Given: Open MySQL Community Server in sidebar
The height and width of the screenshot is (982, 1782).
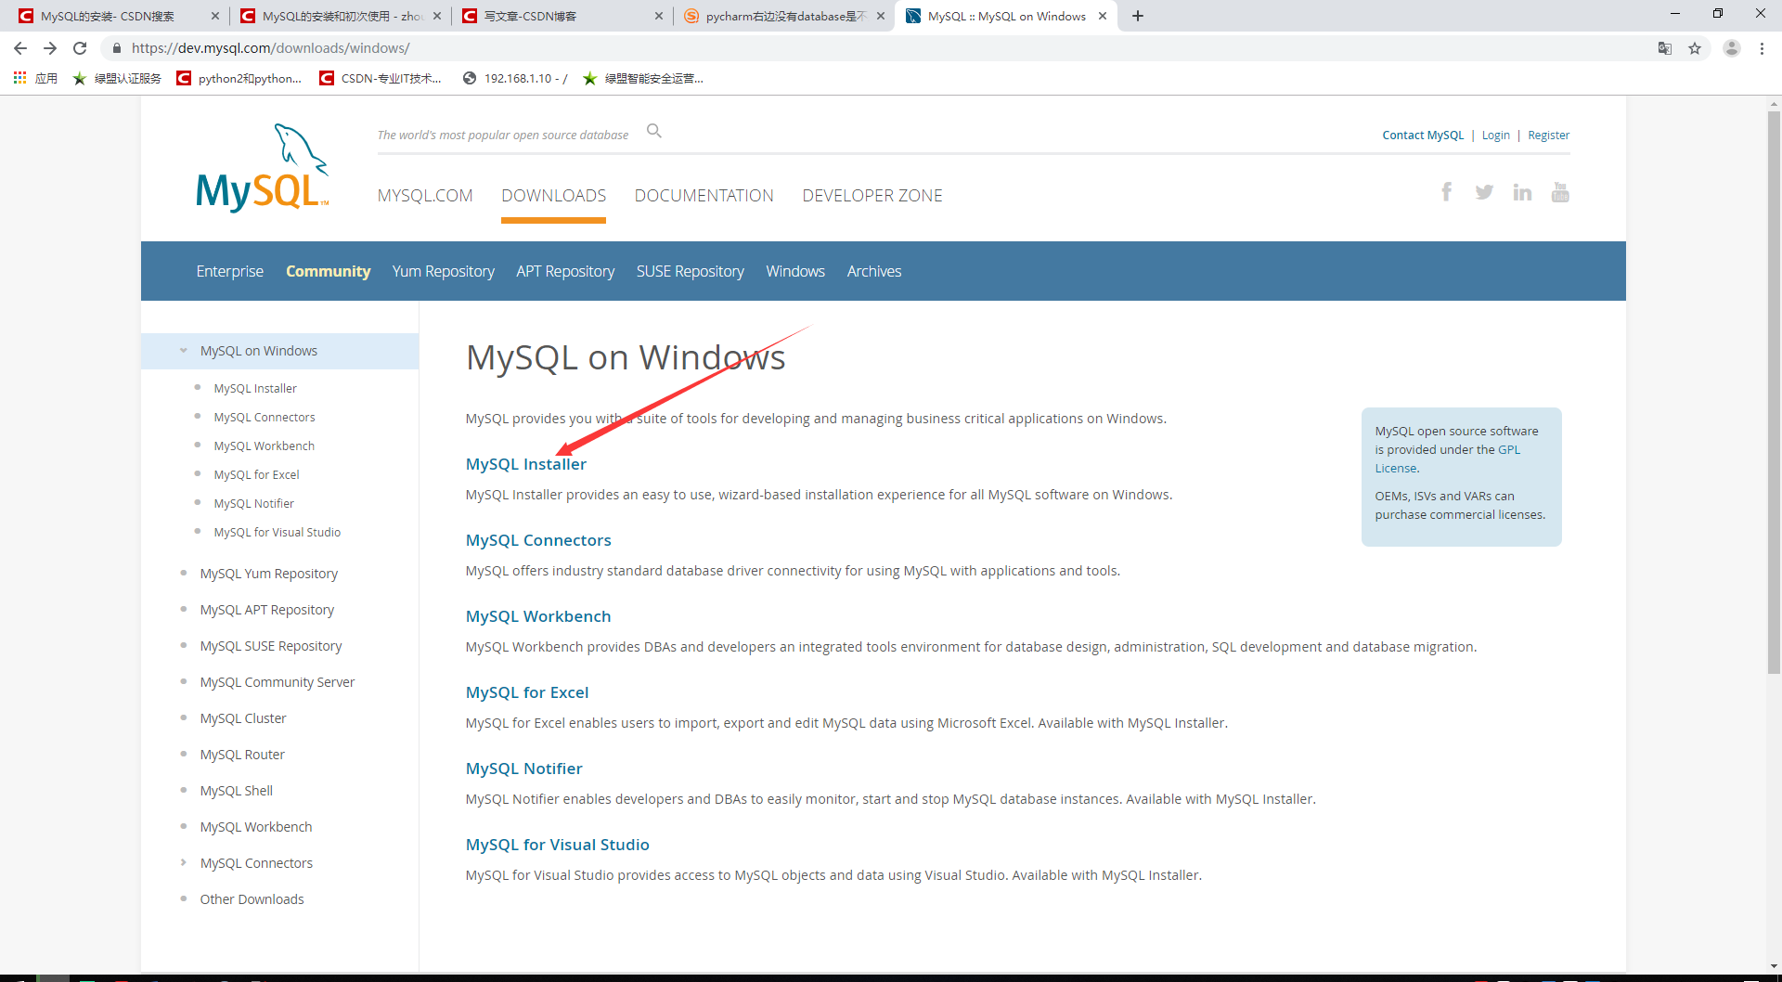Looking at the screenshot, I should click(x=277, y=682).
